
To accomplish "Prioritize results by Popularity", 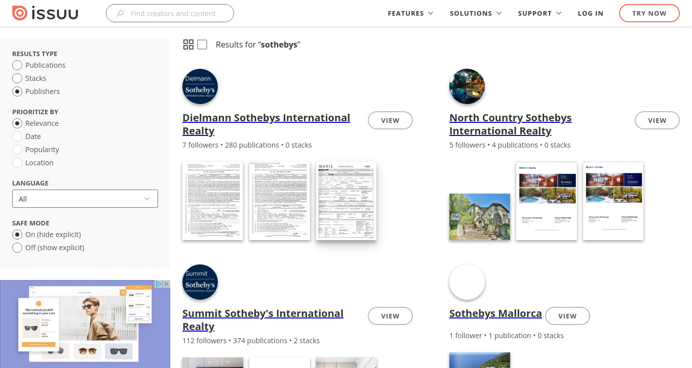I will [x=17, y=150].
